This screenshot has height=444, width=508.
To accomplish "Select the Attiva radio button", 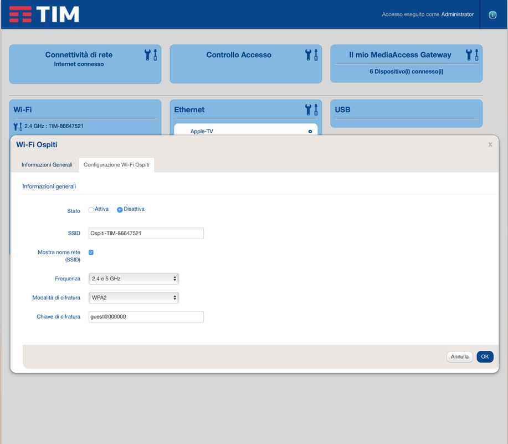I will [91, 210].
